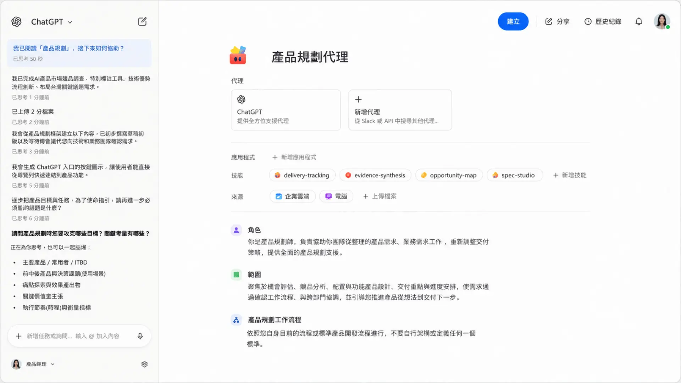Click the bold 請問產品規劃時 question heading
This screenshot has height=383, width=681.
(x=81, y=233)
